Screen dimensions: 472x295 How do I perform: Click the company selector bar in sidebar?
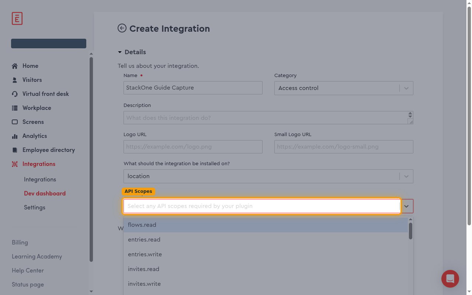coord(49,44)
